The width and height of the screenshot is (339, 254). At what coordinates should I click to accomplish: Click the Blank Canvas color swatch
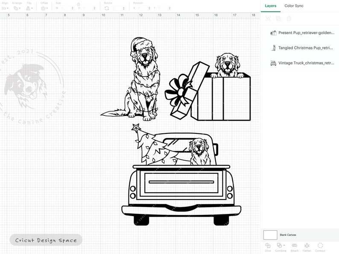(270, 235)
